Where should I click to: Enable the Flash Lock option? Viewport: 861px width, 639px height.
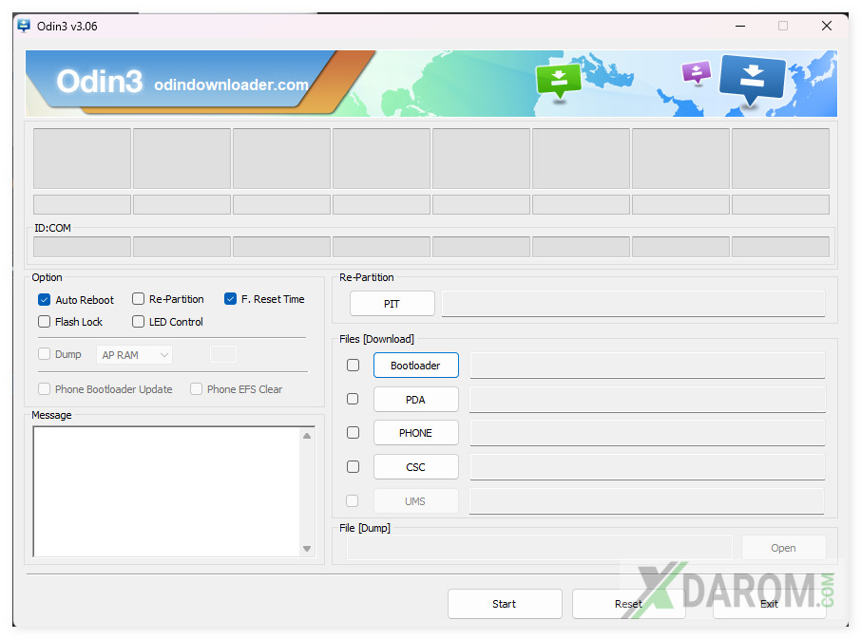pyautogui.click(x=44, y=322)
